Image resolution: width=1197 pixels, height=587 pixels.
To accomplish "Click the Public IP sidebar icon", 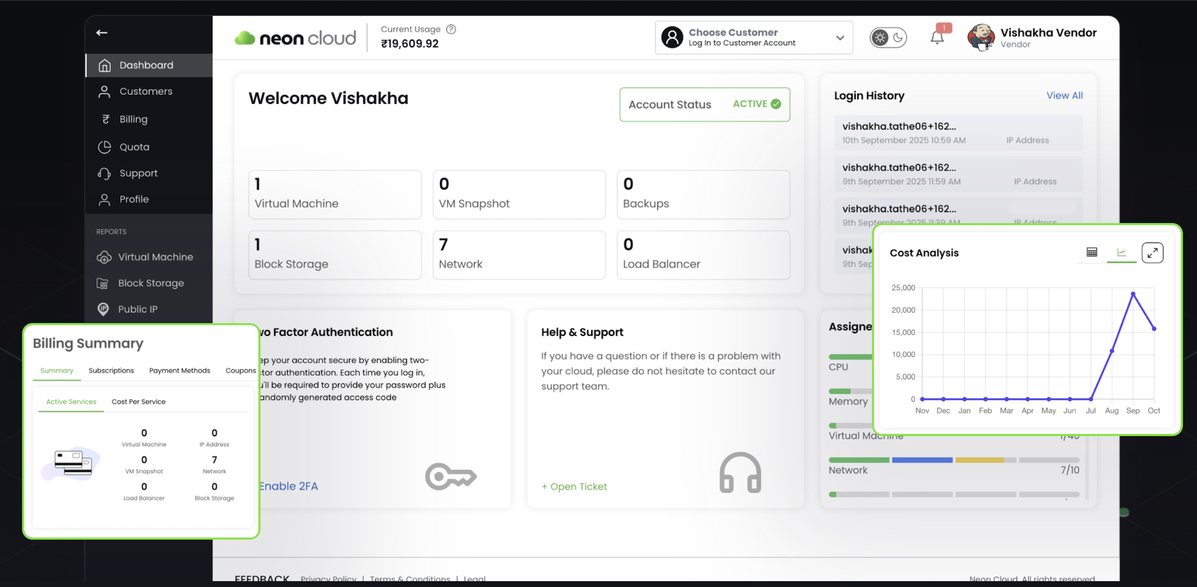I will pos(103,309).
